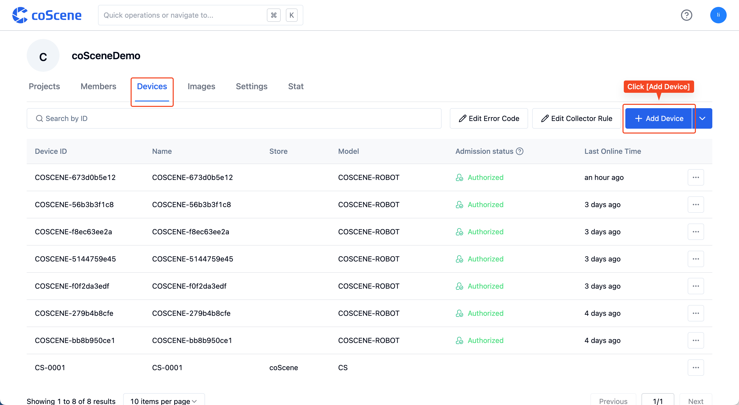739x405 pixels.
Task: Open more options for COSCENE-bb8b950ce1
Action: (x=696, y=340)
